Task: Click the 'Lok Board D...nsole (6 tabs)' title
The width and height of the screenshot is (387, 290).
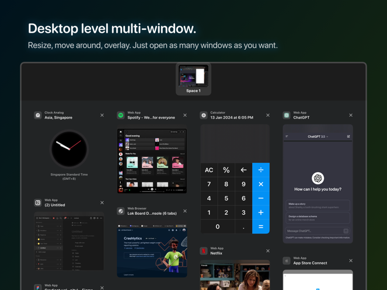Action: (x=152, y=214)
